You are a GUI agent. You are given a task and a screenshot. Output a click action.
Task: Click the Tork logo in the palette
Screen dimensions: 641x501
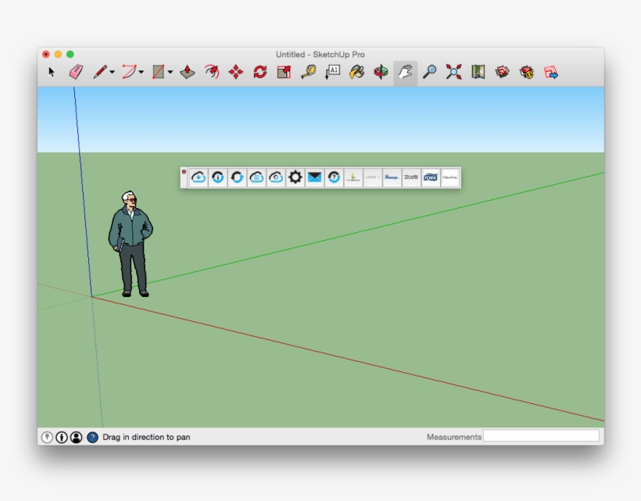click(429, 177)
